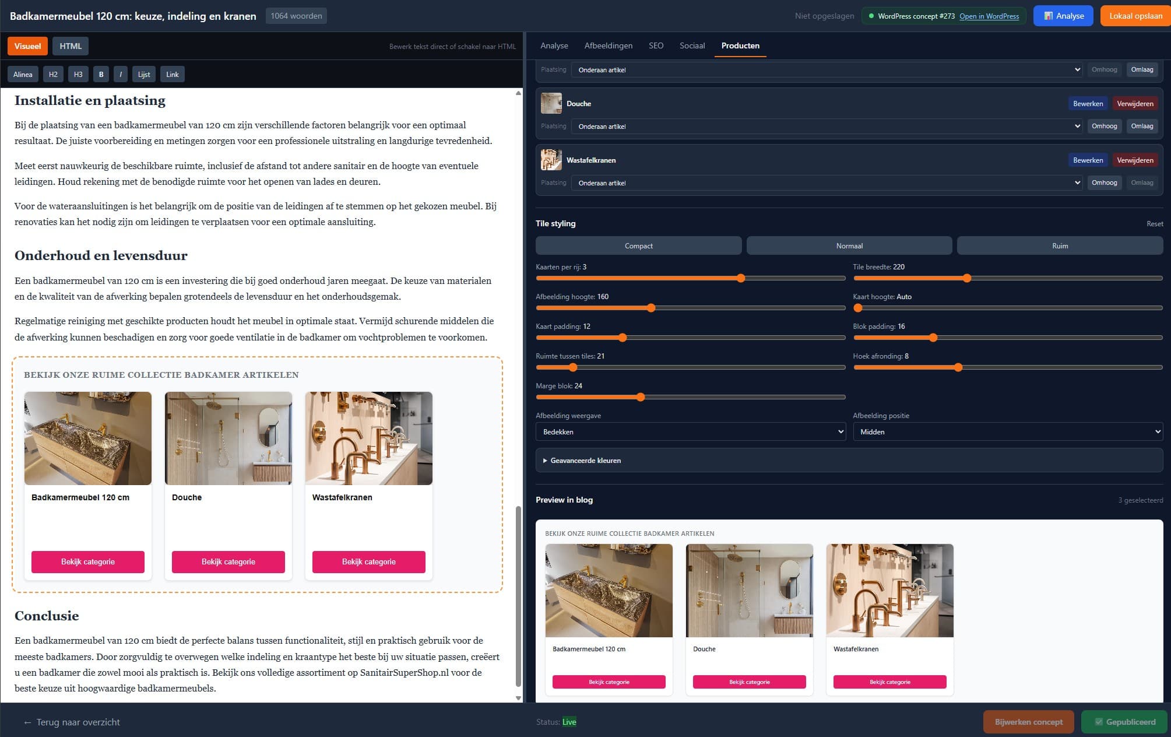
Task: Click the Badkamermeubel image in the editor
Action: point(88,438)
